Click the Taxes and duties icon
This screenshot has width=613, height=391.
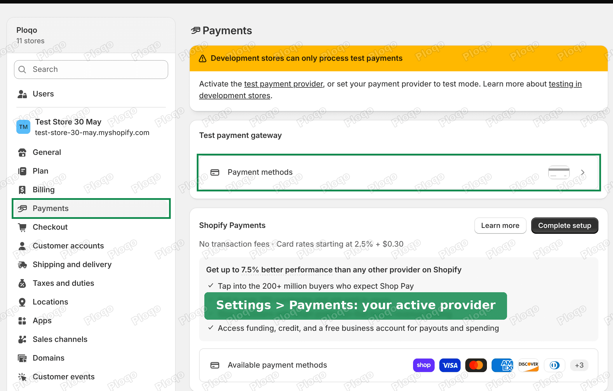click(x=22, y=283)
